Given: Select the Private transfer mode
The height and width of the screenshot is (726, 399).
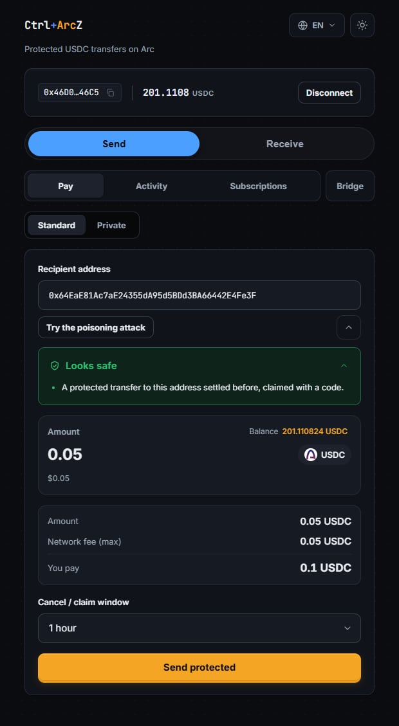Looking at the screenshot, I should click(x=111, y=225).
